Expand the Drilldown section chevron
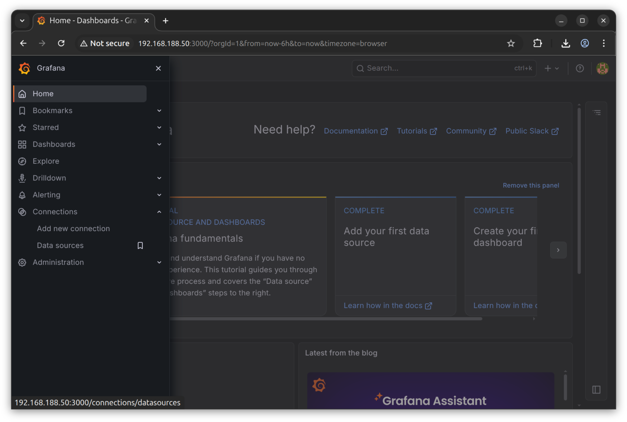The image size is (627, 422). [159, 178]
